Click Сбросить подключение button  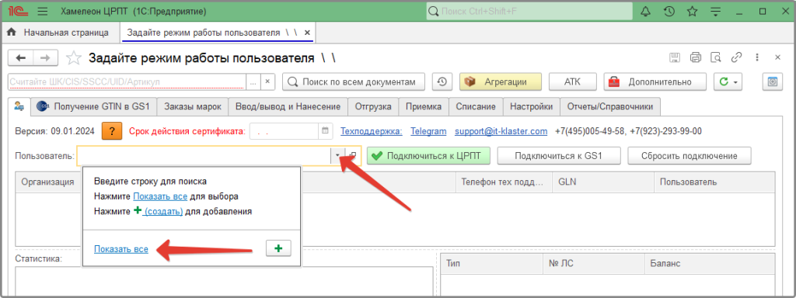pos(690,155)
